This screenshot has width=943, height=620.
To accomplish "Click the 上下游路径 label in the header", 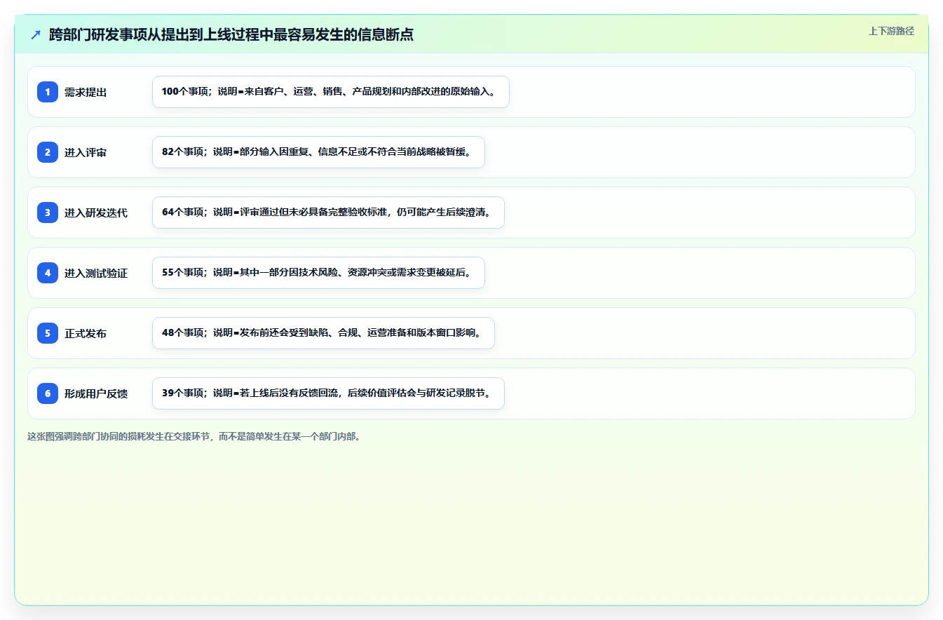I will [x=891, y=31].
